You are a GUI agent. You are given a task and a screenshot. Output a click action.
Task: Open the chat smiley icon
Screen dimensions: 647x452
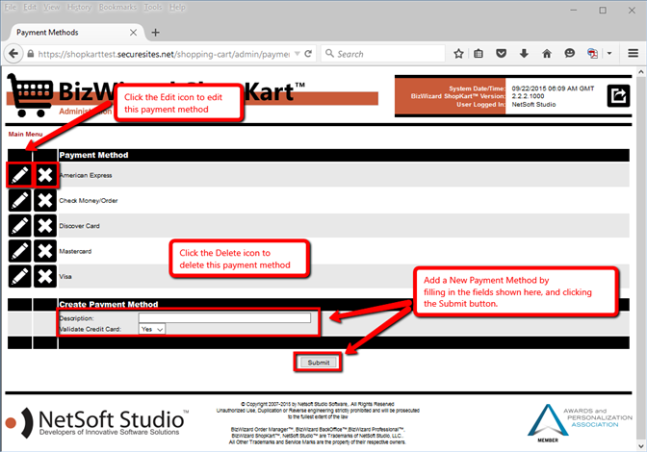tap(569, 54)
